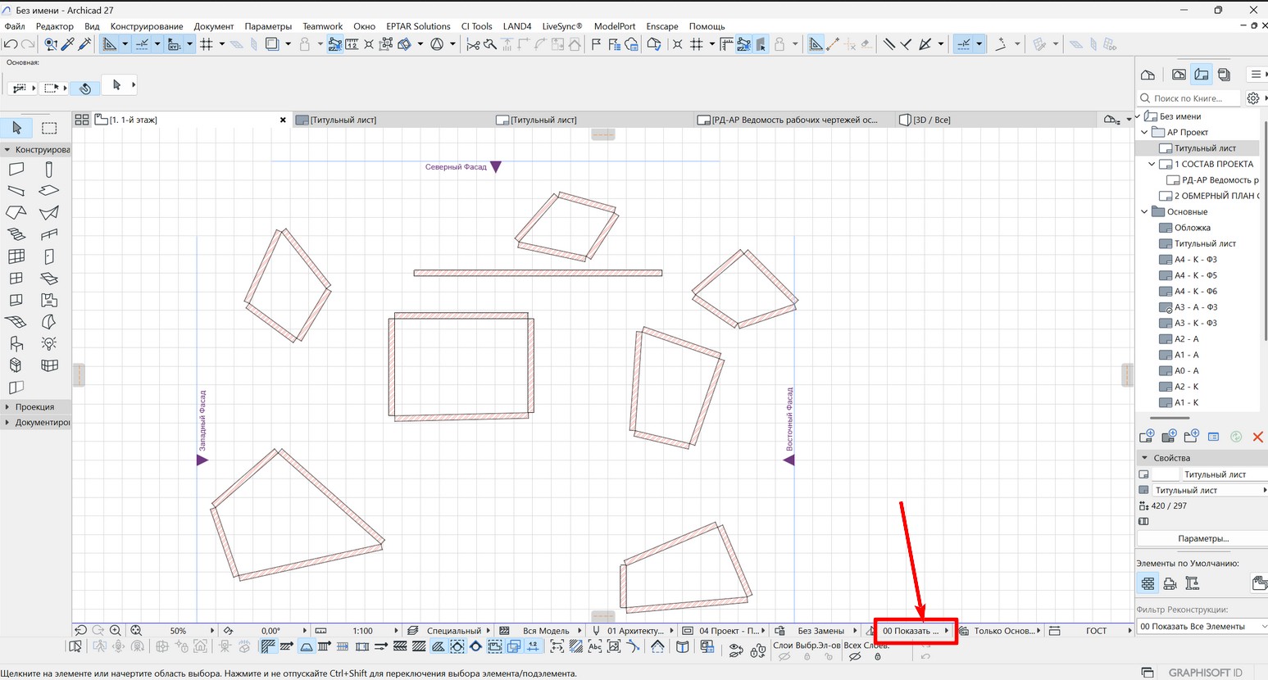Open the Без Замены graphic override dropdown
This screenshot has width=1268, height=680.
click(820, 631)
